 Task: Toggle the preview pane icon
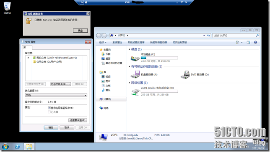coord(248,42)
